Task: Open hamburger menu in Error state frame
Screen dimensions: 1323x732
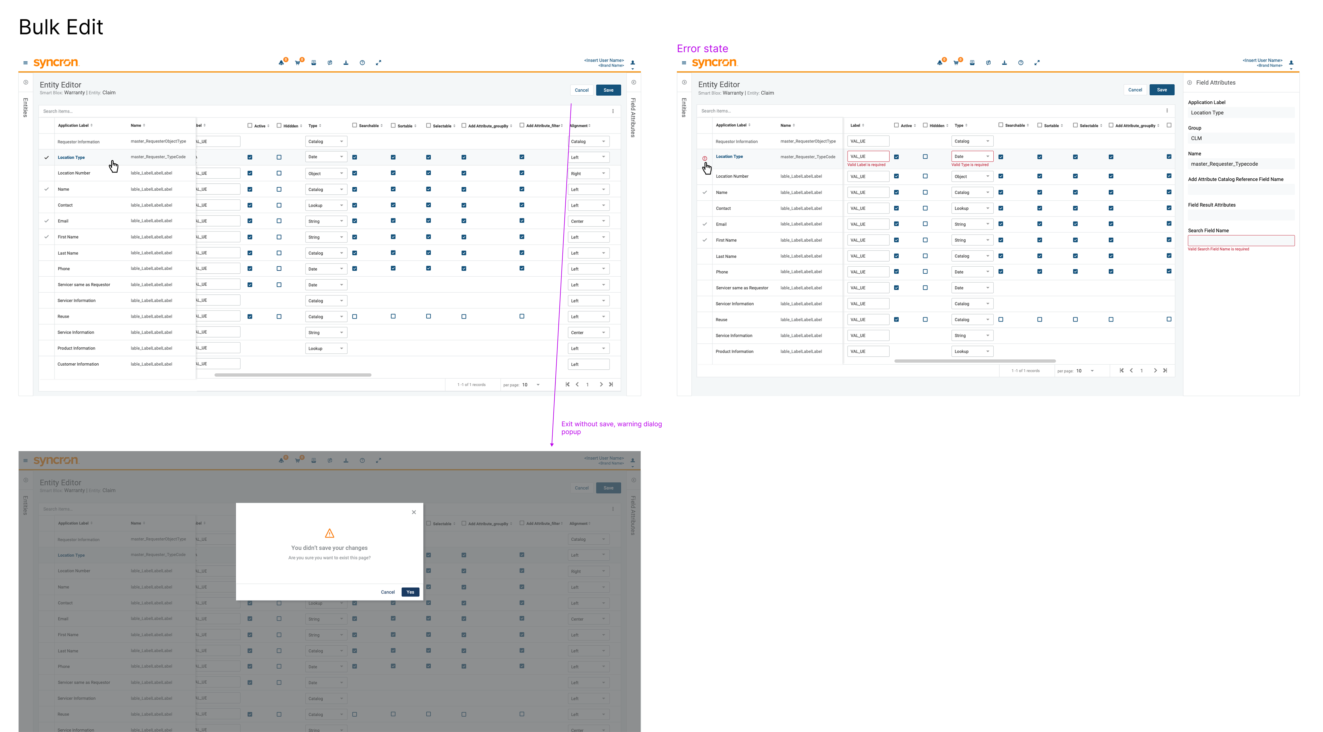Action: point(684,63)
